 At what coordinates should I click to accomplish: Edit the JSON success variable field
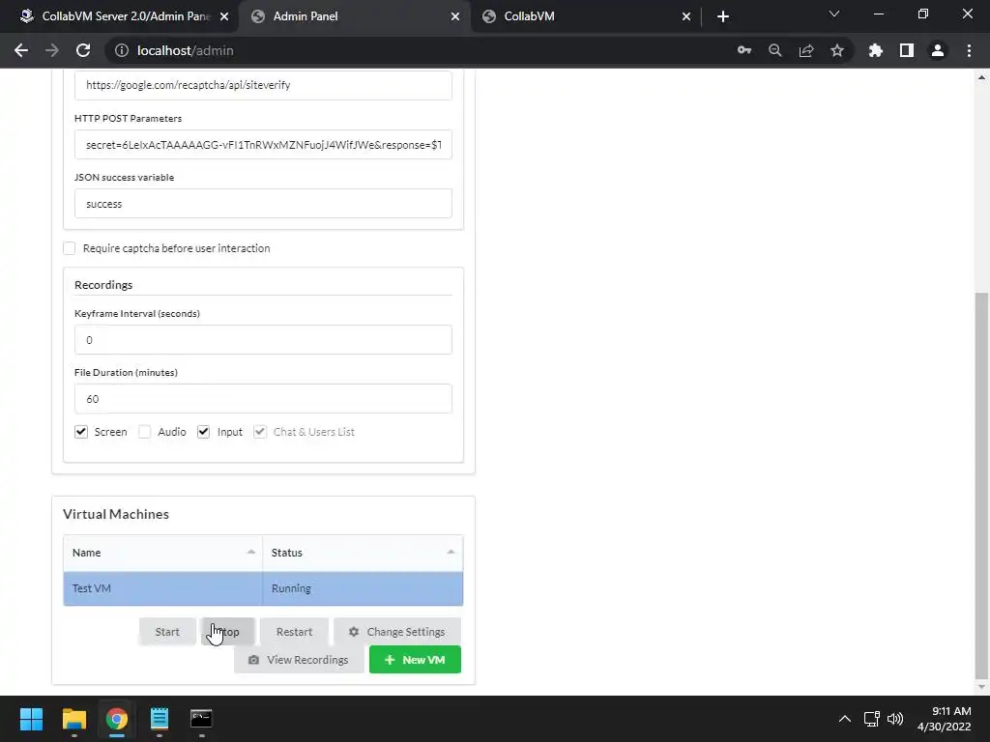(263, 204)
